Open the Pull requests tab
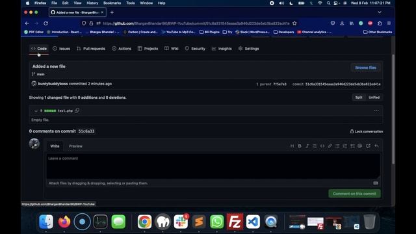The height and width of the screenshot is (234, 416). click(x=91, y=49)
